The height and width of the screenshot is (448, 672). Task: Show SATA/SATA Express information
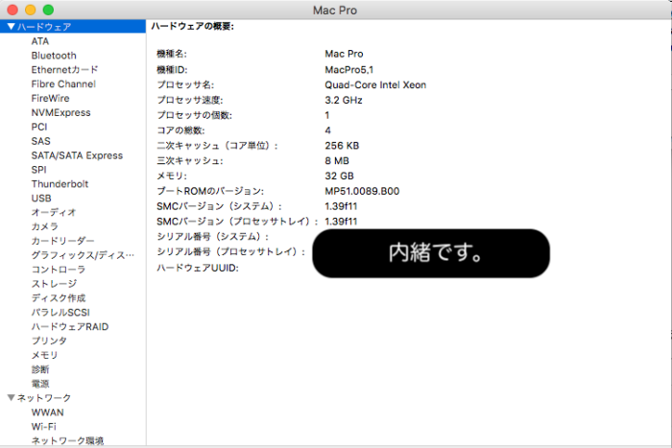[76, 155]
